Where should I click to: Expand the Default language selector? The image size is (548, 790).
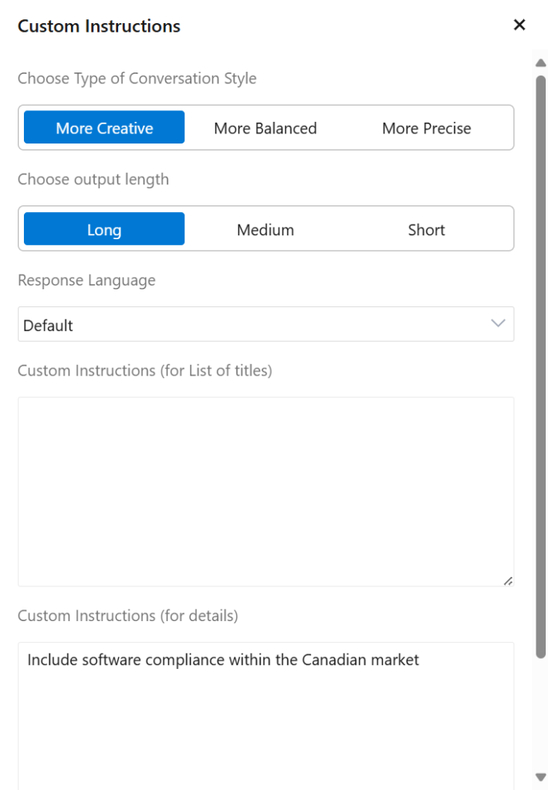pyautogui.click(x=266, y=324)
